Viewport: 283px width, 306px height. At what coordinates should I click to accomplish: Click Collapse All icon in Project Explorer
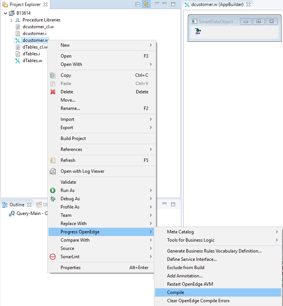pos(138,4)
